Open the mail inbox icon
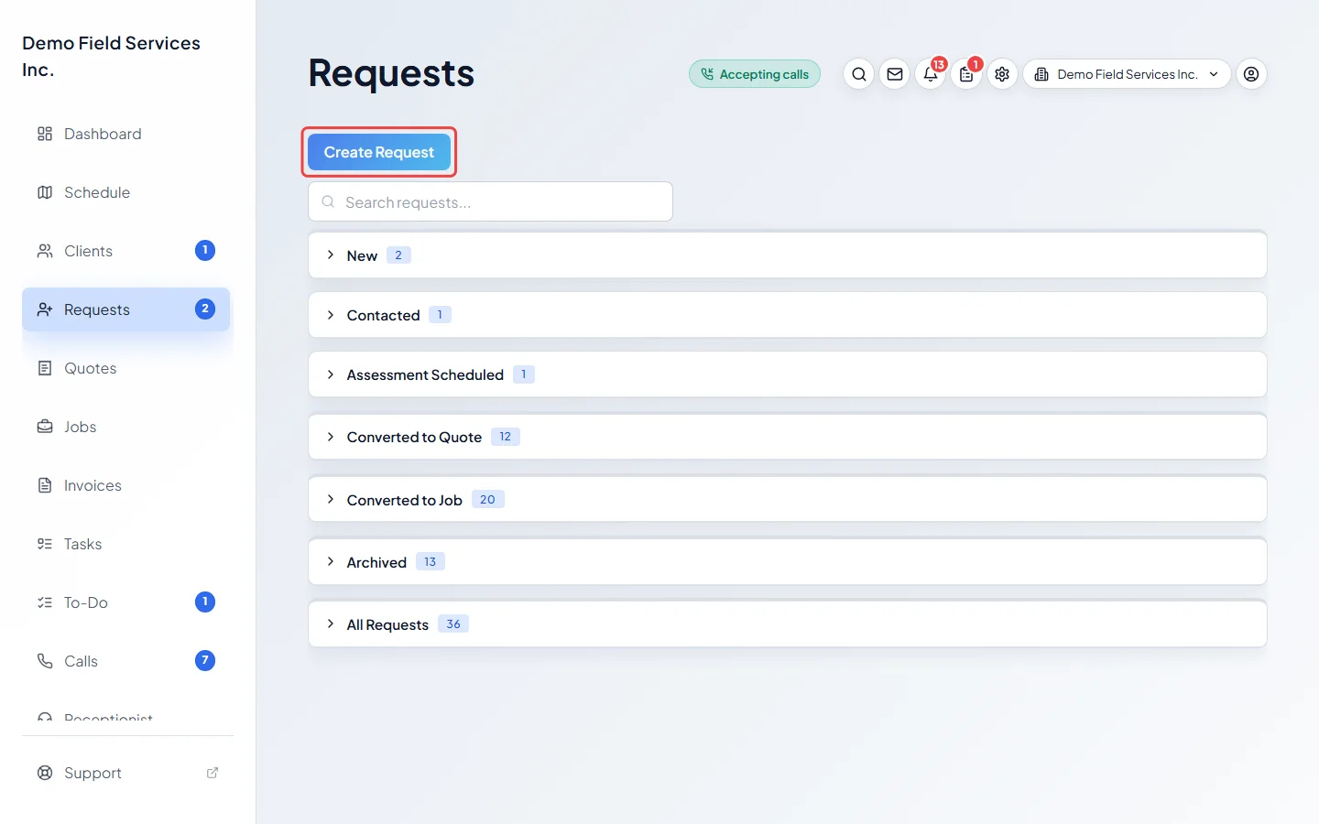The width and height of the screenshot is (1319, 824). [x=895, y=74]
